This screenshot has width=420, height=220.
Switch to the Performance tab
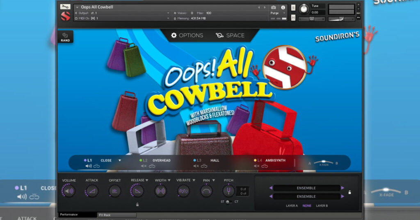point(78,215)
